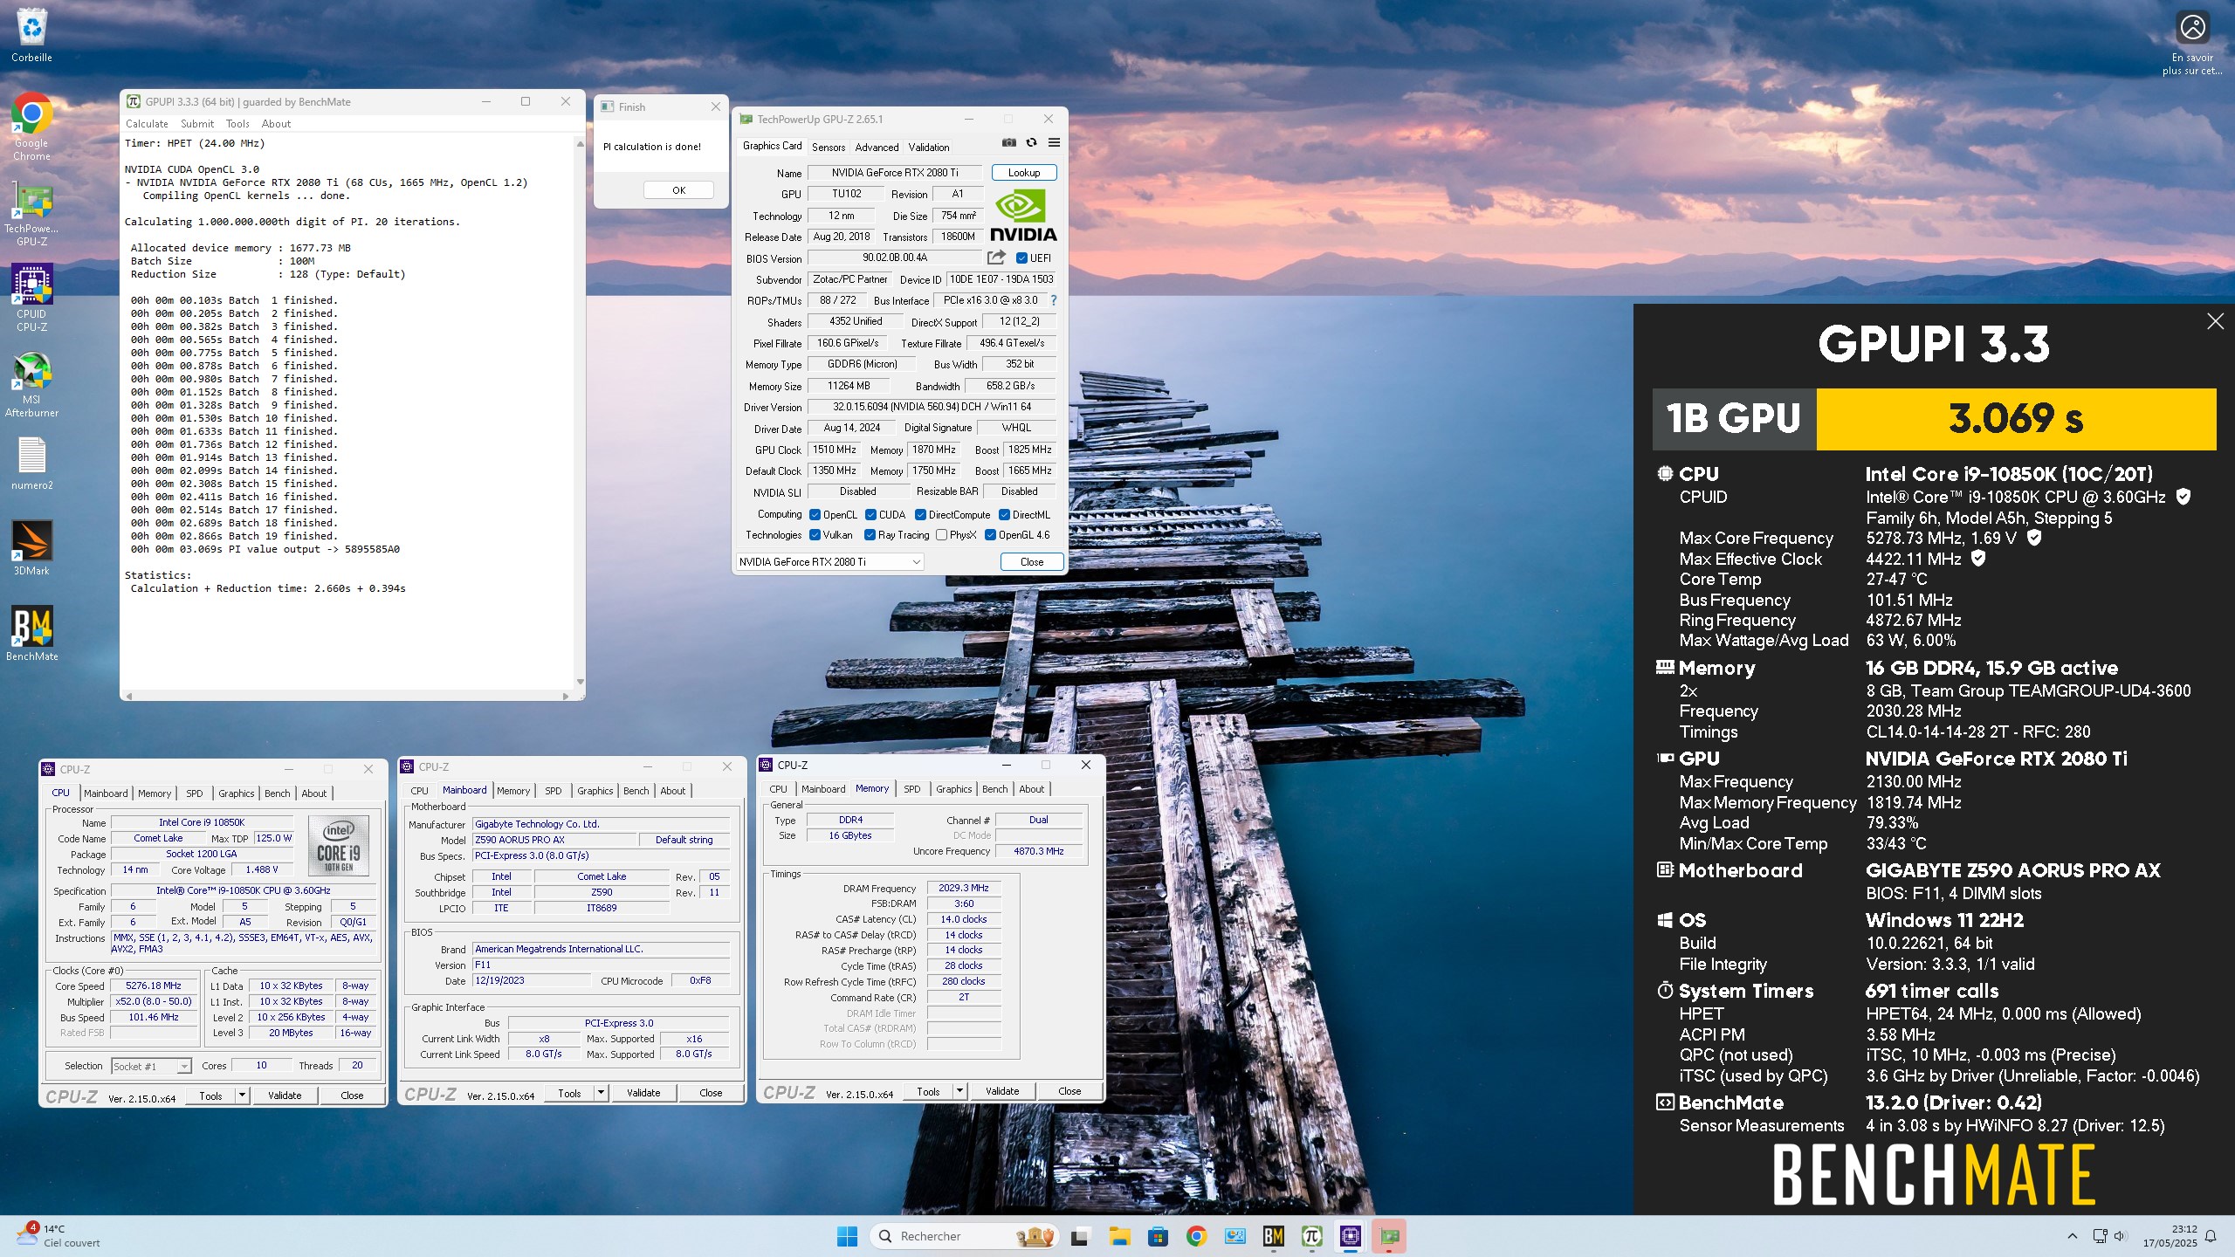The width and height of the screenshot is (2235, 1257).
Task: Click the Lookup button in GPU-Z
Action: [1024, 173]
